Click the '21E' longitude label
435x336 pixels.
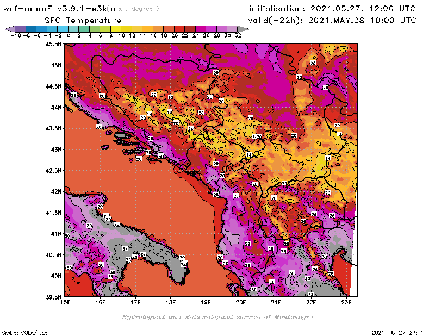[x=276, y=302]
